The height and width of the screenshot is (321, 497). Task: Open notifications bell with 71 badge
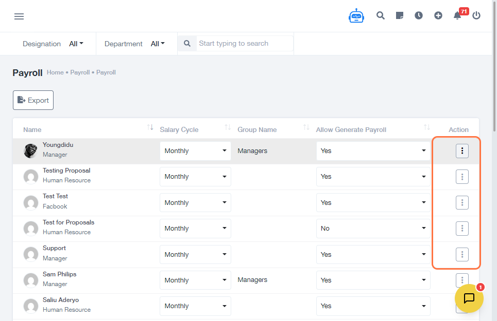(457, 15)
